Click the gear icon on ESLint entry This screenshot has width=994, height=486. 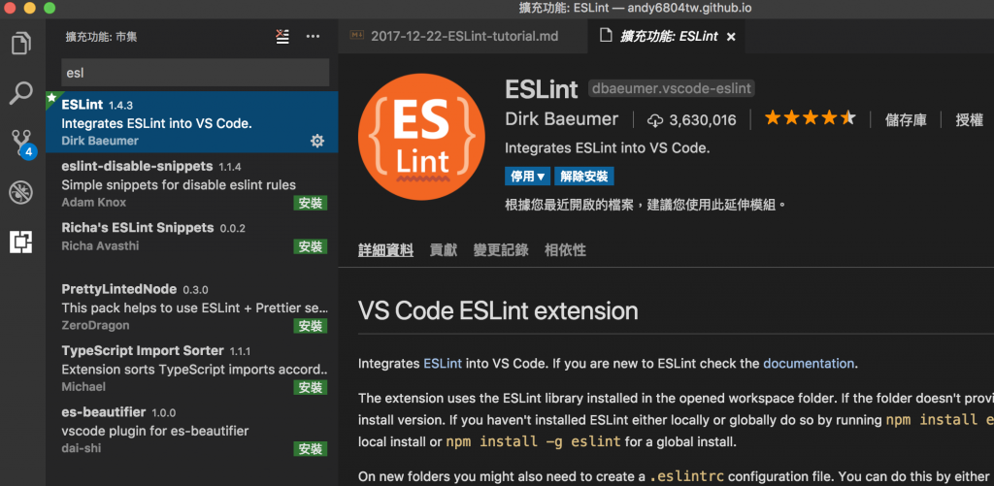tap(317, 141)
